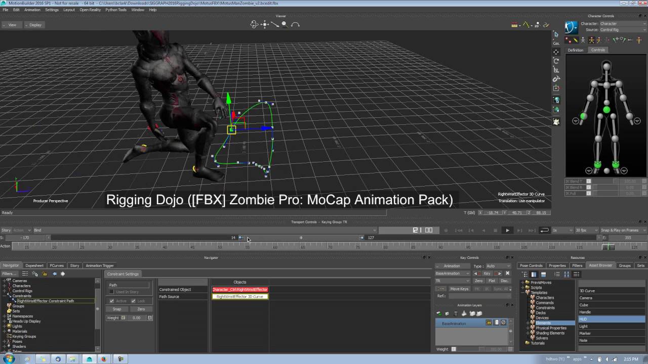This screenshot has height=364, width=648.
Task: Click the Move Keys button
Action: (459, 289)
